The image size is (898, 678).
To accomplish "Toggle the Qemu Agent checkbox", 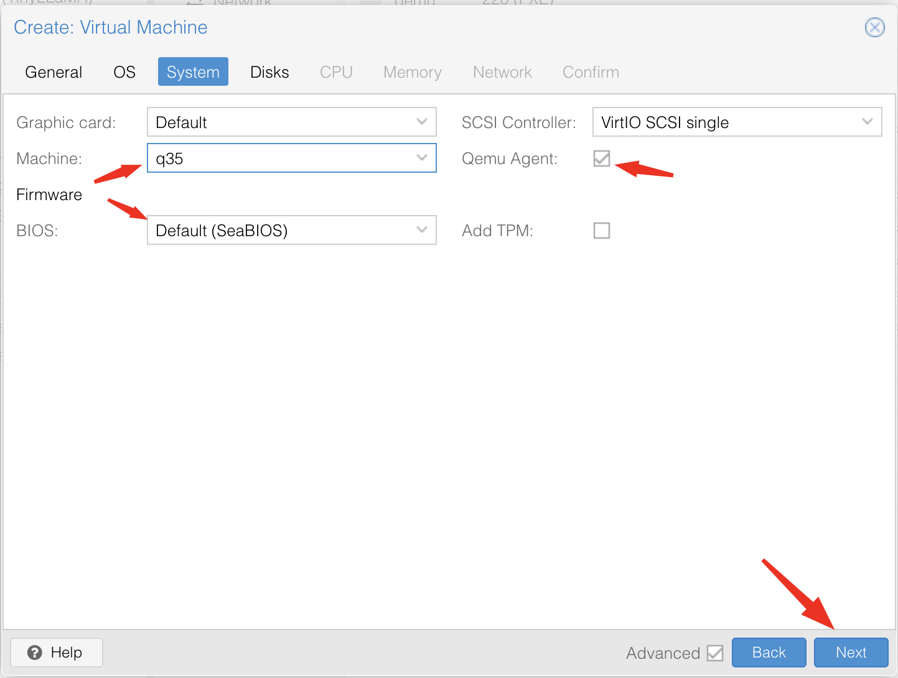I will point(601,158).
